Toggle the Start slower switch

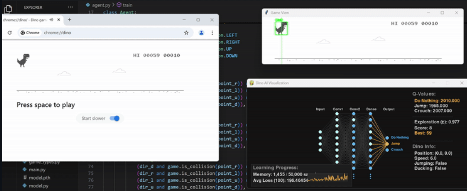click(114, 118)
